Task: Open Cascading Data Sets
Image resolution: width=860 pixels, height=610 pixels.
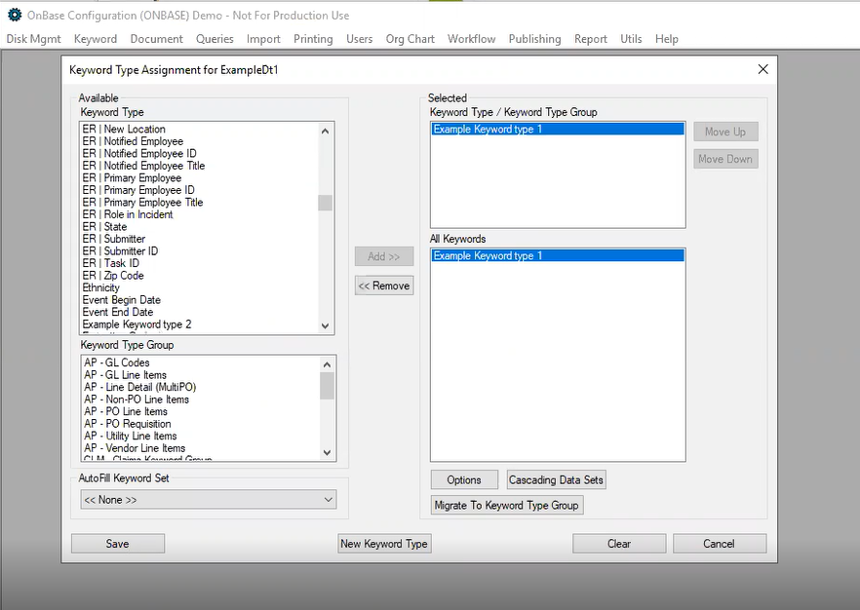Action: pyautogui.click(x=556, y=479)
